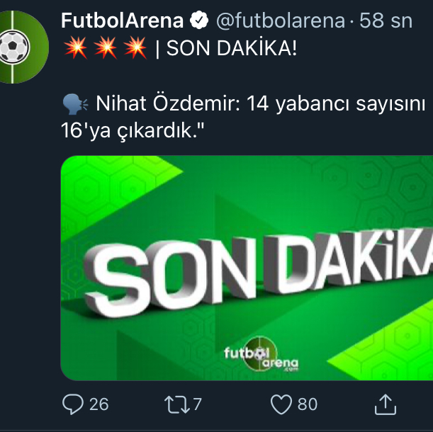Open the FutbolArena display name link
Image resolution: width=433 pixels, height=432 pixels.
[x=123, y=21]
